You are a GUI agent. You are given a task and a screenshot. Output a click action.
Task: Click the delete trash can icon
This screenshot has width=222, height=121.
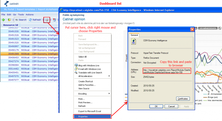click(x=54, y=20)
